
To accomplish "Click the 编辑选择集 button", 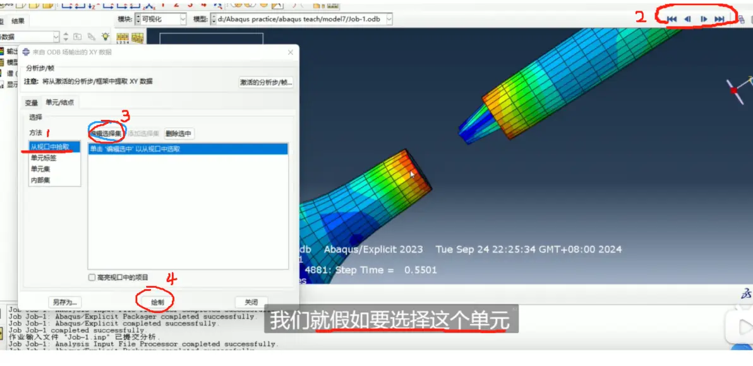I will 106,133.
